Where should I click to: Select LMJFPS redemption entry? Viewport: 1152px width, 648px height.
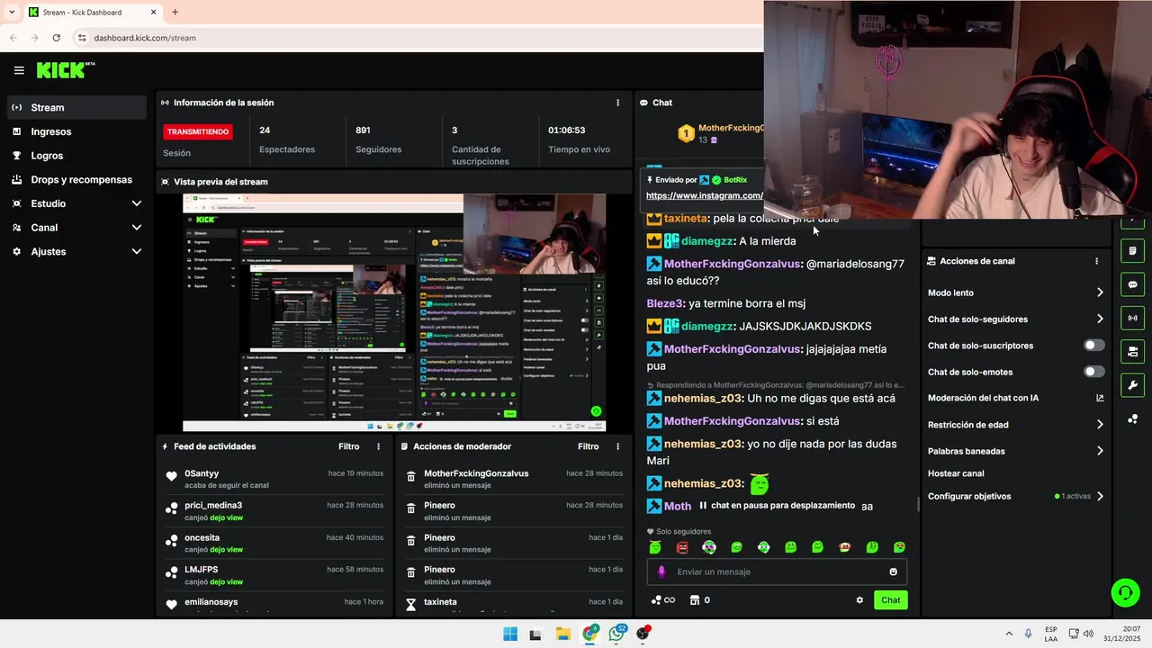coord(274,575)
